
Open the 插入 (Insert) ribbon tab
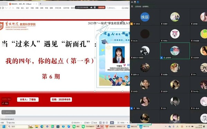[x=22, y=8]
